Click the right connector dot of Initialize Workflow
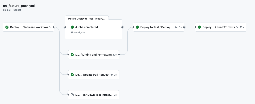Screen dimensions: 255x104 [54, 27]
